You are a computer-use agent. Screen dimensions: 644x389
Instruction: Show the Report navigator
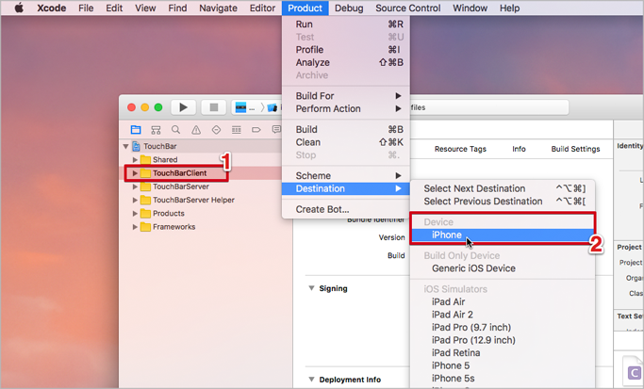(276, 130)
